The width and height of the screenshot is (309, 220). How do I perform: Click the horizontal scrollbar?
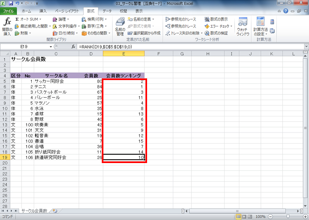pos(237,211)
